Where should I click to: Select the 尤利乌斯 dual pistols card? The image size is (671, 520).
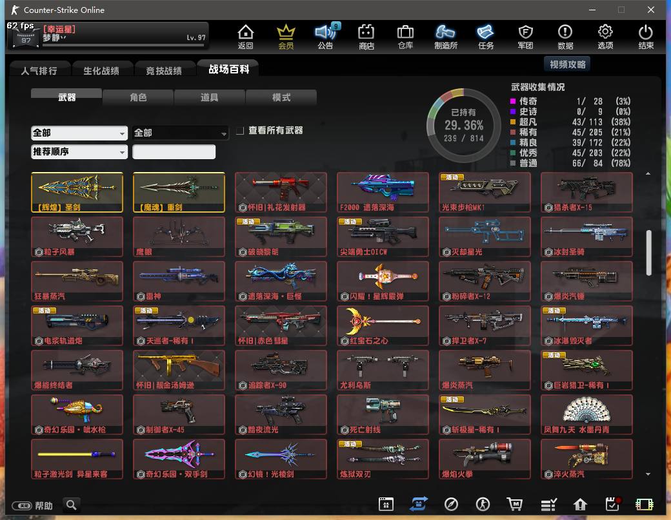point(383,370)
